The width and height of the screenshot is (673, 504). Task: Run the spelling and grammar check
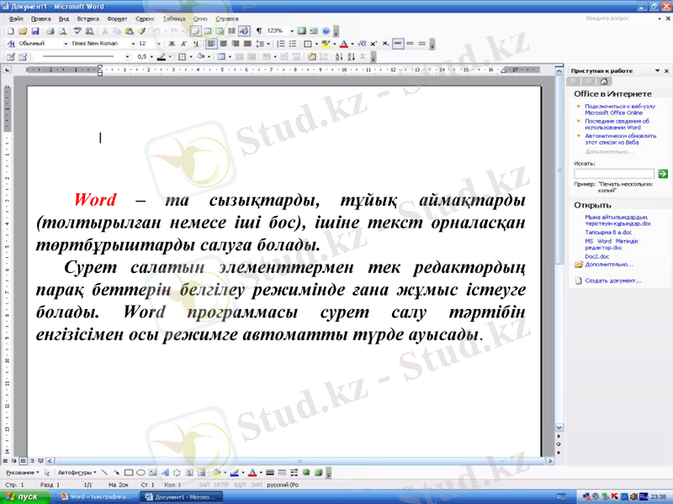pyautogui.click(x=78, y=32)
